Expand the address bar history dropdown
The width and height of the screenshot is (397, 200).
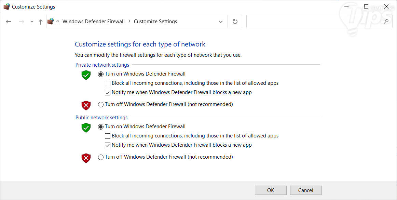tap(220, 22)
